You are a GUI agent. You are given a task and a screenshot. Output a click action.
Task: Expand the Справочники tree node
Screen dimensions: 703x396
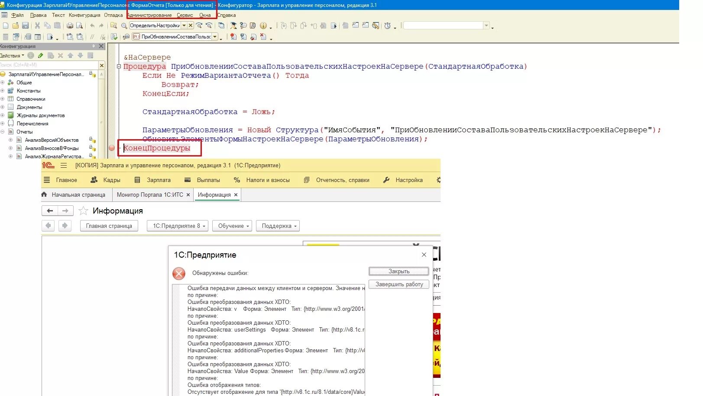pos(3,99)
